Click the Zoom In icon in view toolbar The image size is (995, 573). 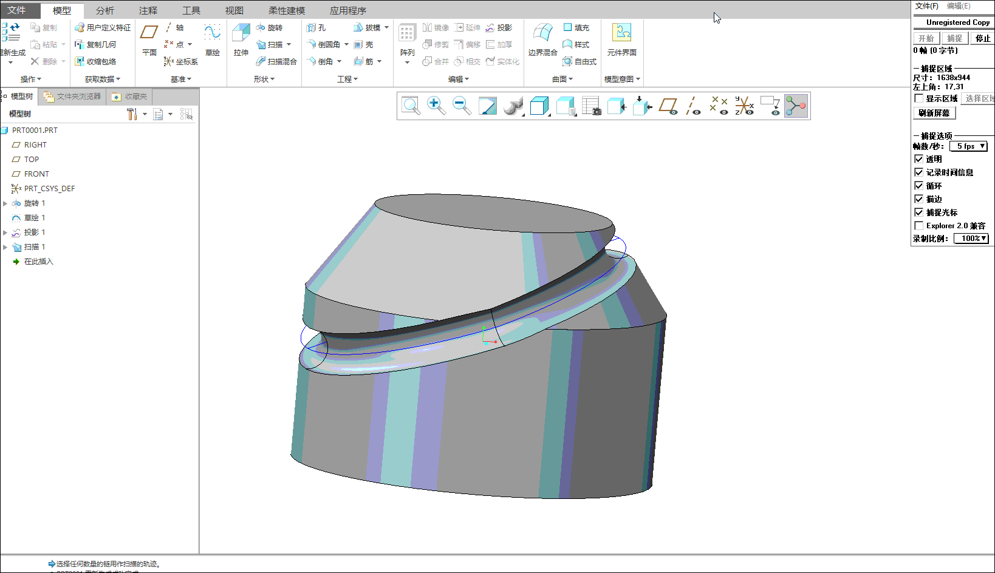(x=436, y=106)
